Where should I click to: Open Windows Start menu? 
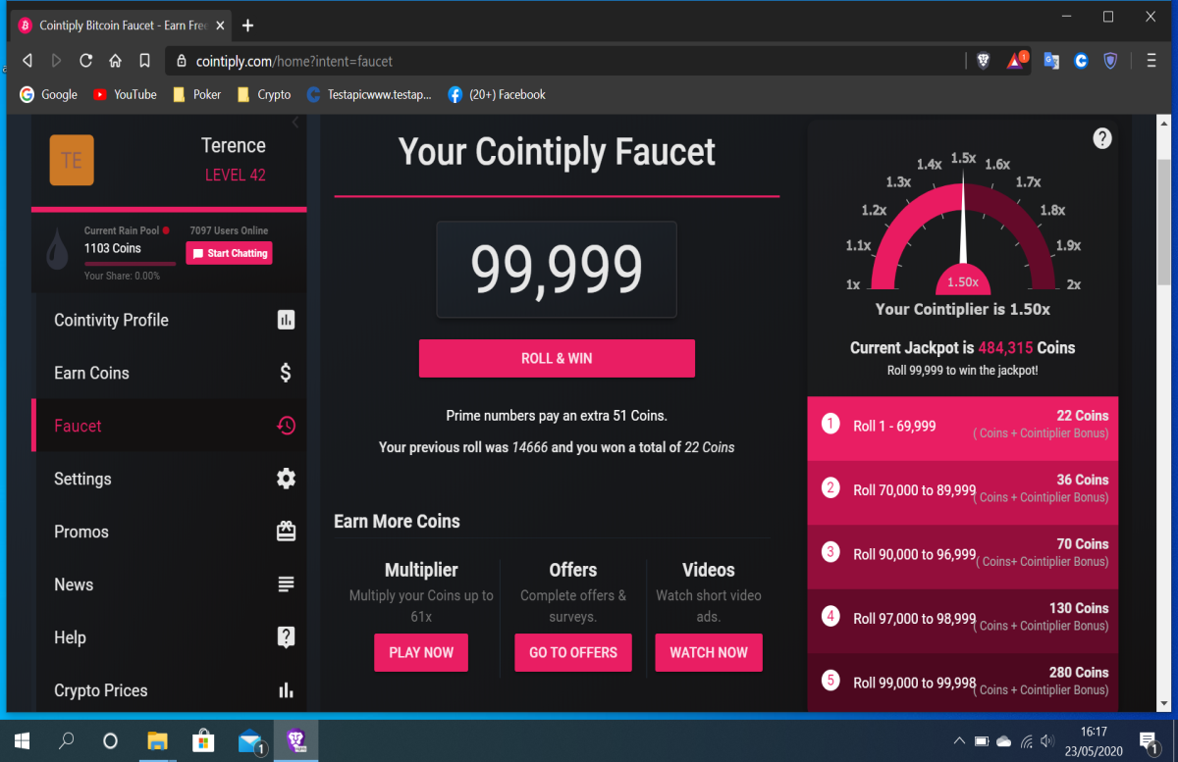click(22, 740)
